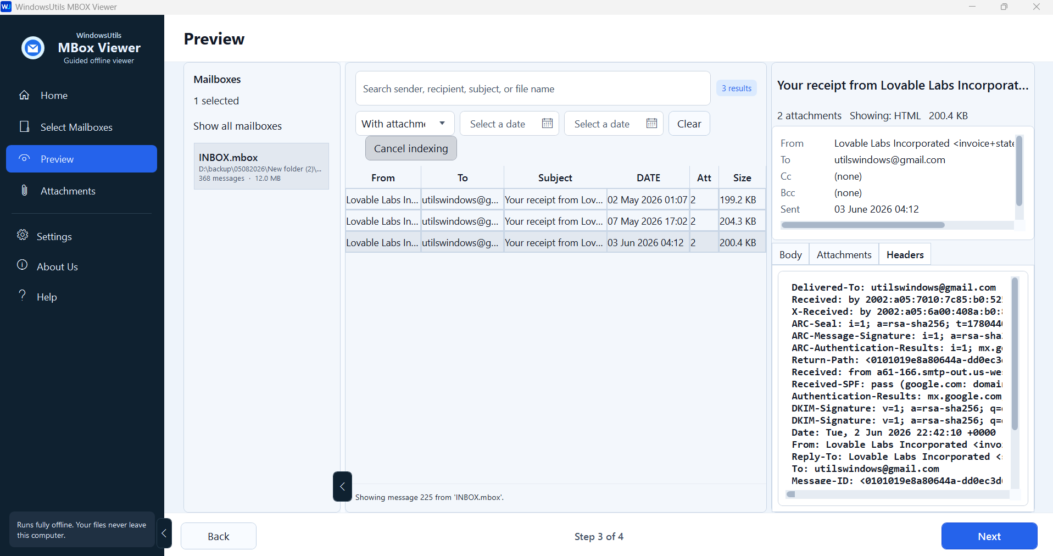Clear the search filters

[689, 124]
